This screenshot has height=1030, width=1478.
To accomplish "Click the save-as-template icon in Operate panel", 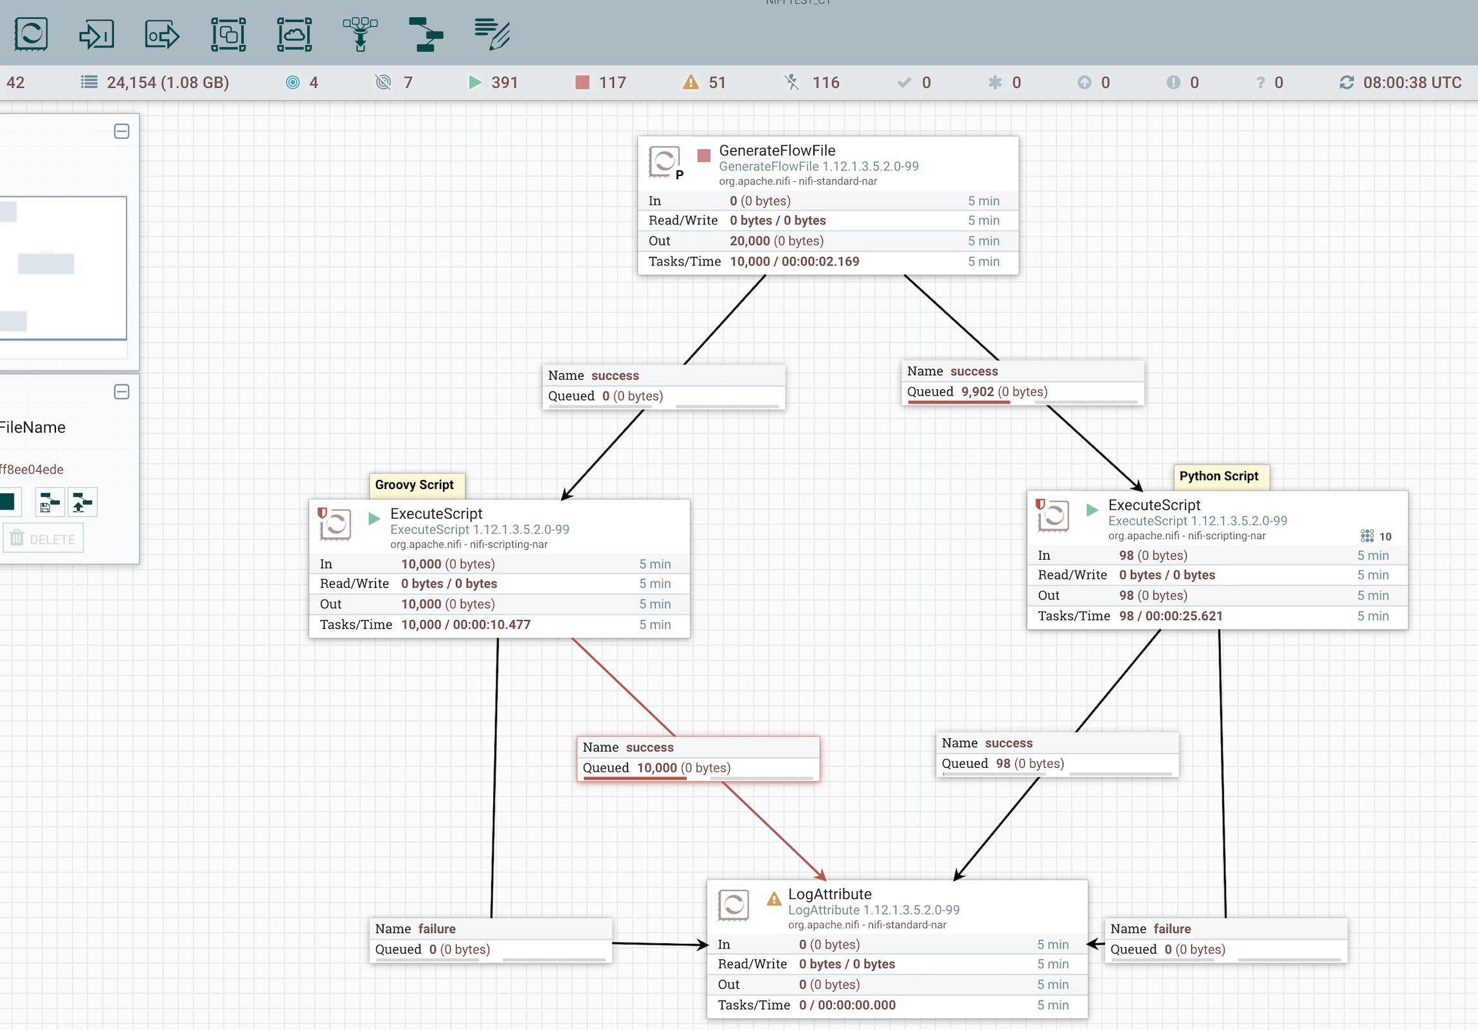I will (50, 502).
